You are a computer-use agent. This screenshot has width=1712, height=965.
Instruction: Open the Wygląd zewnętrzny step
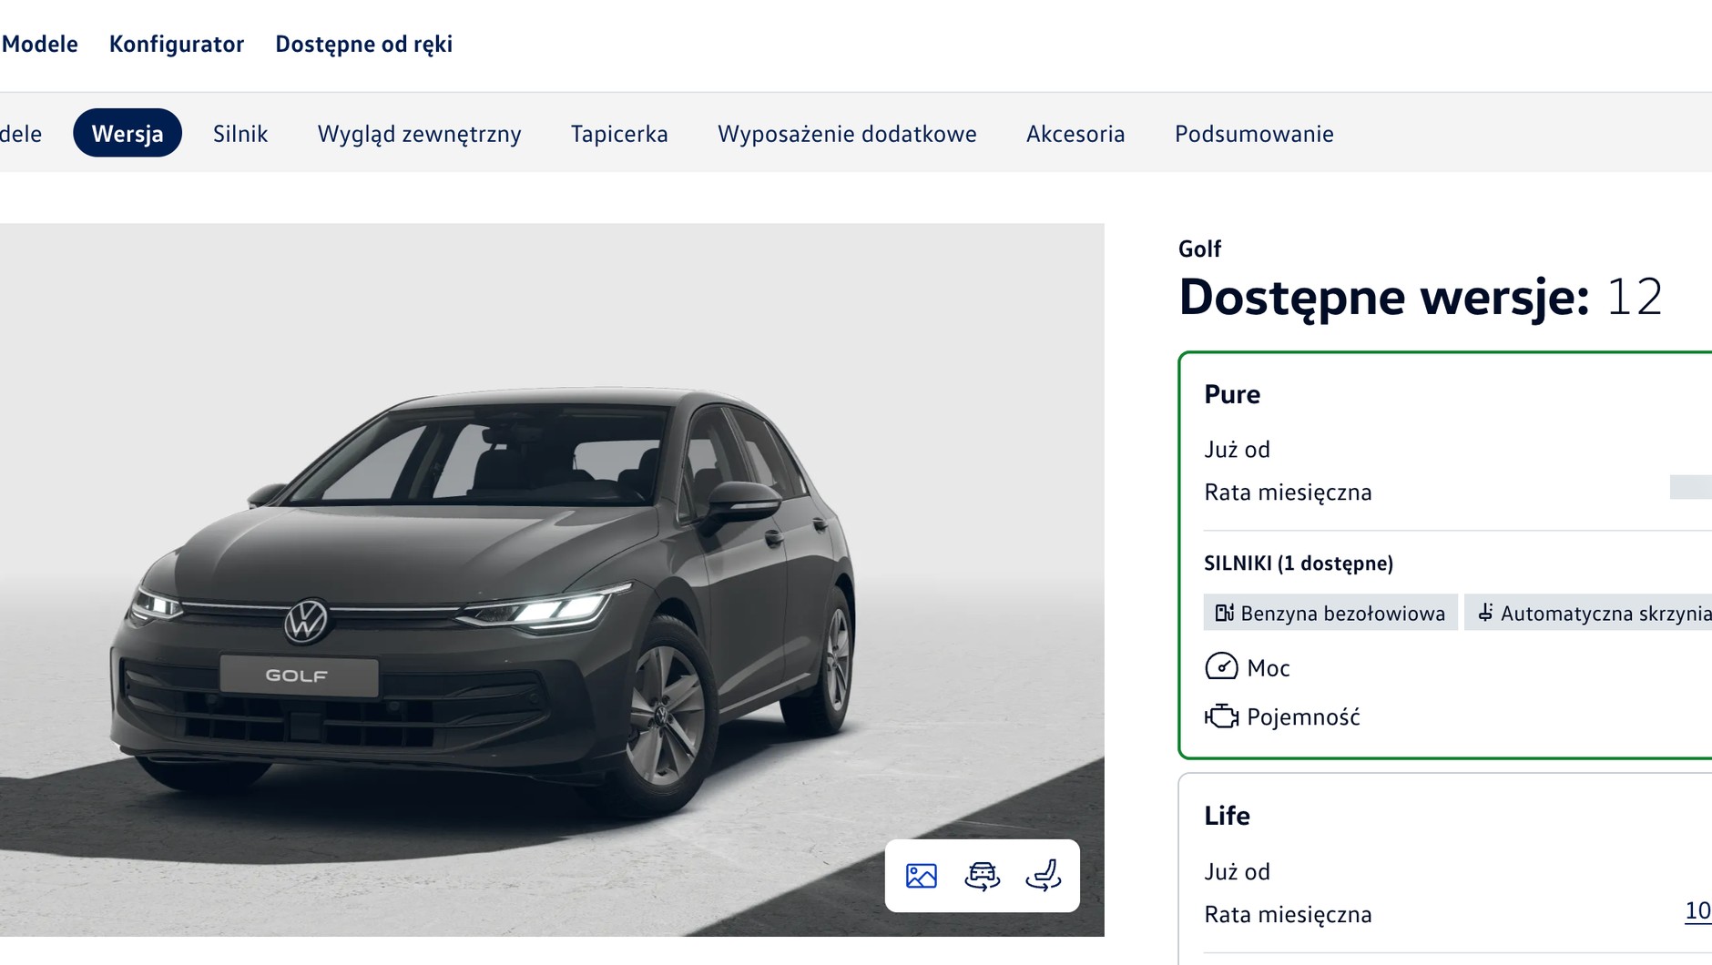click(419, 134)
